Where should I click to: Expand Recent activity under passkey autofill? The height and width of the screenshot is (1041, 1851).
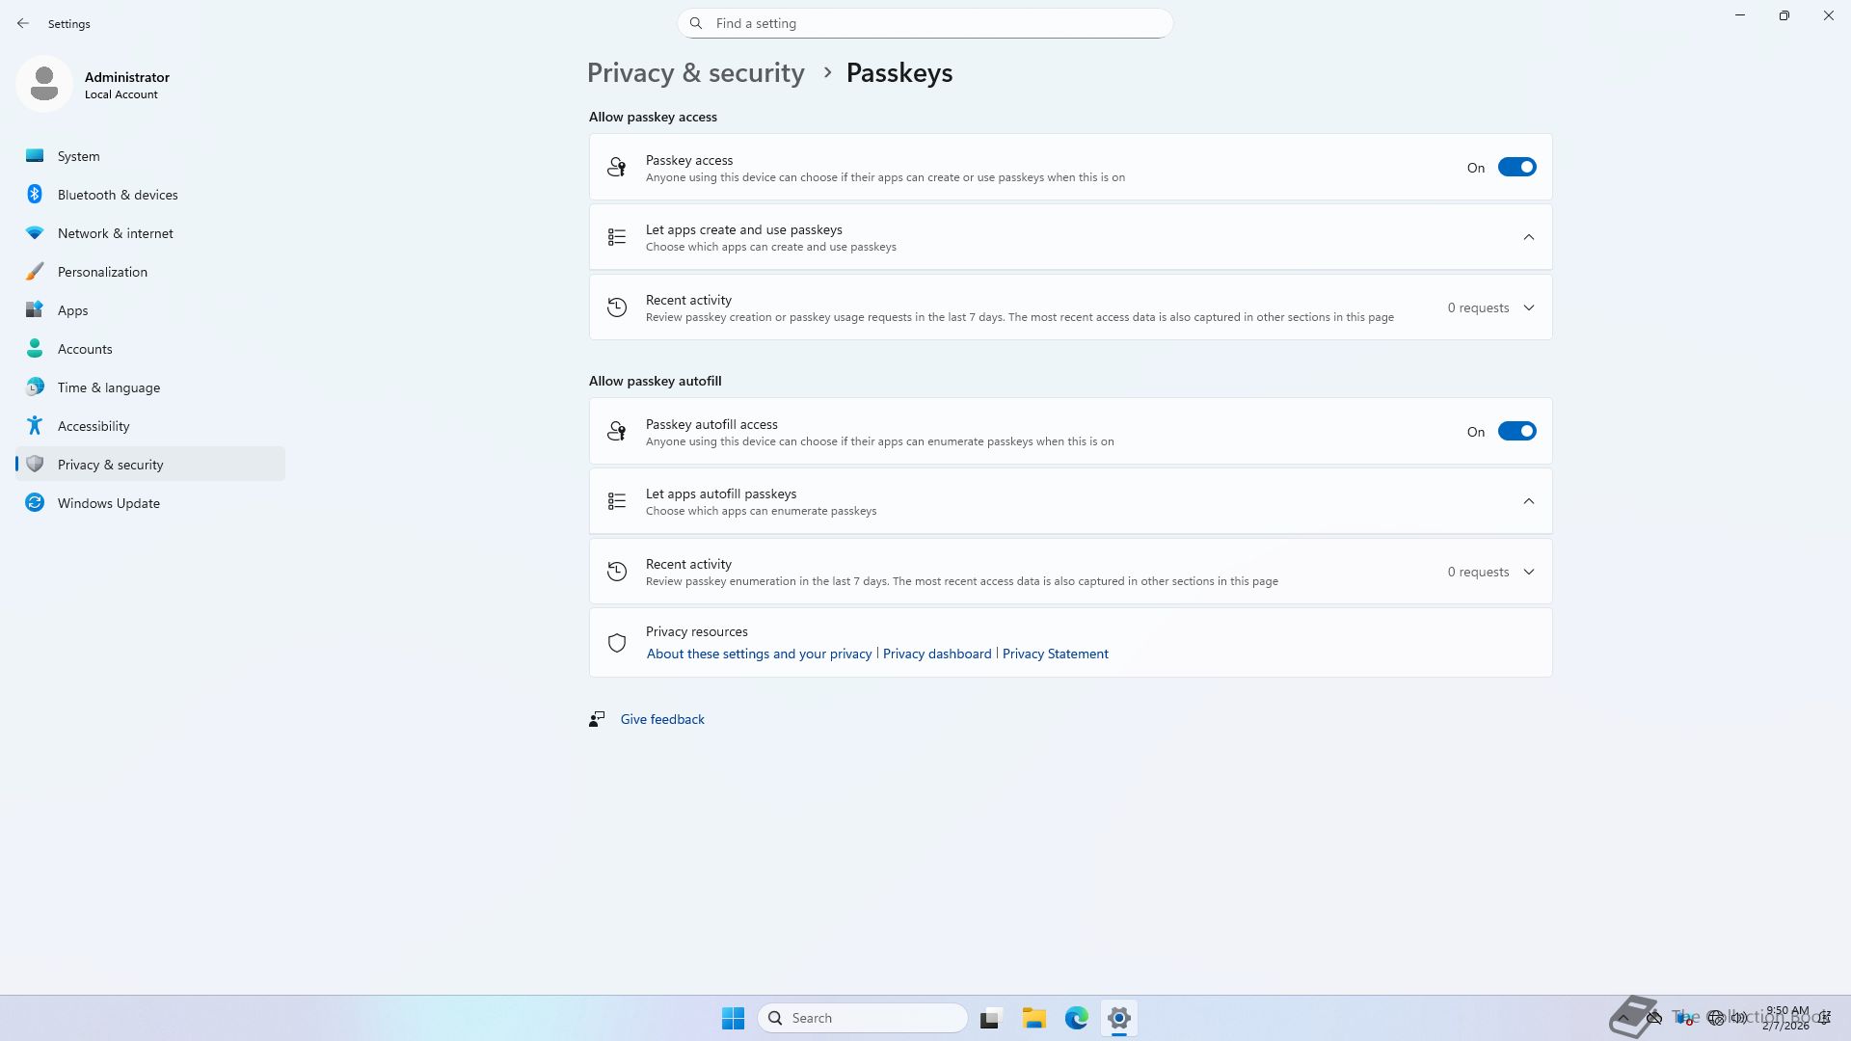click(1528, 573)
